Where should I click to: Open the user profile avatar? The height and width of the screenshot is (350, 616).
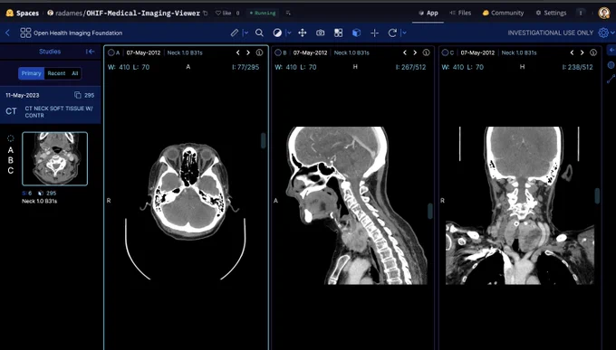coord(604,13)
